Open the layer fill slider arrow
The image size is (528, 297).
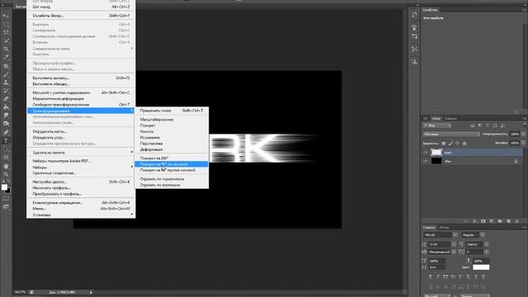pyautogui.click(x=523, y=143)
